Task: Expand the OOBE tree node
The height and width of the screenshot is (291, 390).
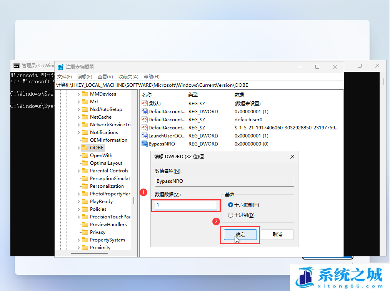Action: [78, 148]
